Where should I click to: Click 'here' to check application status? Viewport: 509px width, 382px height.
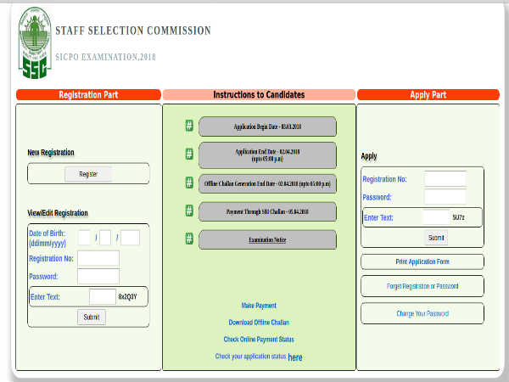click(x=295, y=357)
